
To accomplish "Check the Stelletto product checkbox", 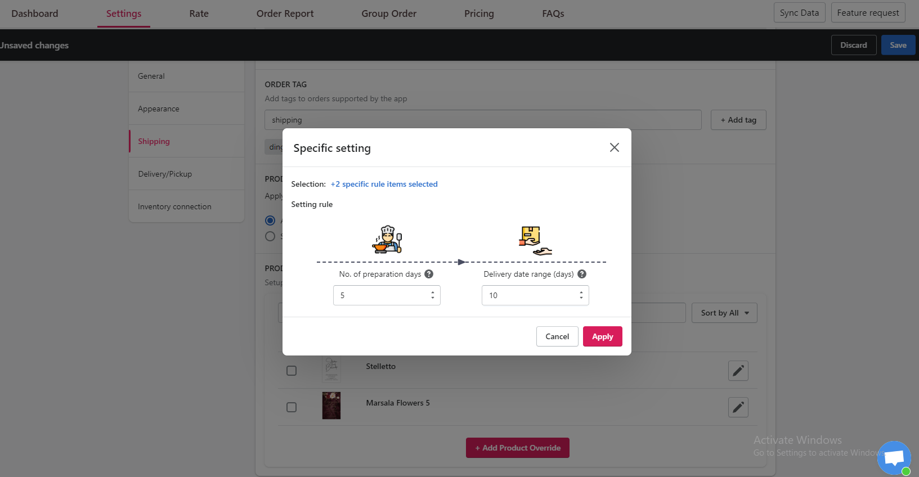I will click(x=292, y=371).
